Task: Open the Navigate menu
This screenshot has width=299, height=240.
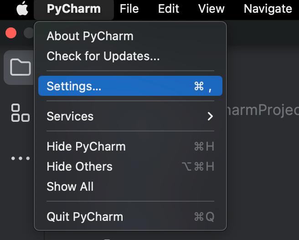Action: pos(268,9)
